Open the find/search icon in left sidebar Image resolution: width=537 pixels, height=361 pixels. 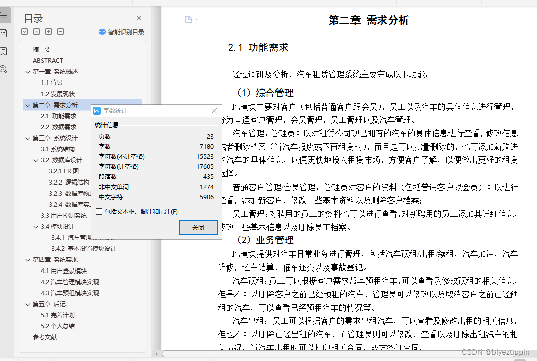(4, 69)
